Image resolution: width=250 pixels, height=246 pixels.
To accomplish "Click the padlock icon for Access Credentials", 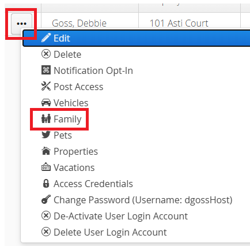I will (46, 183).
